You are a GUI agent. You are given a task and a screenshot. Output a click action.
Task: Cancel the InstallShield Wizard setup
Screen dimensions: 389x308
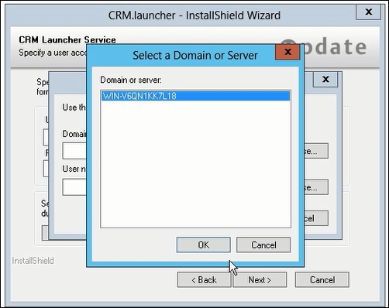[x=322, y=279]
